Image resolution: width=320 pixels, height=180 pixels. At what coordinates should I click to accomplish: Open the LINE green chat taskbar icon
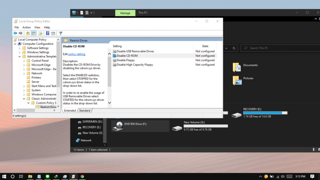(x=48, y=176)
